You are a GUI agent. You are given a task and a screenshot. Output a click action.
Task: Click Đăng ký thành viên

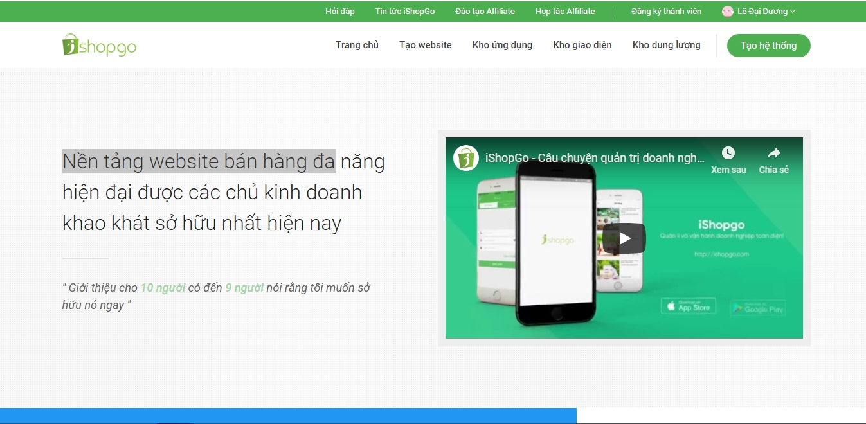[667, 12]
